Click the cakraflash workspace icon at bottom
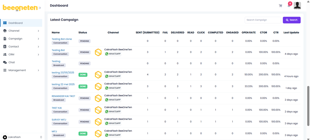The height and width of the screenshot is (140, 310). coord(5,137)
